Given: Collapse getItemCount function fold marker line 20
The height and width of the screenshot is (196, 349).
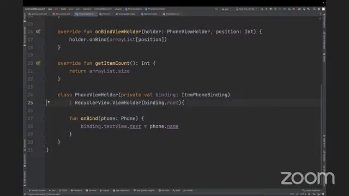Looking at the screenshot, I should click(x=45, y=63).
